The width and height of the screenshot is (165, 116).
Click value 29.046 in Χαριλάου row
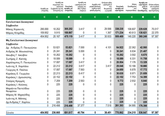[120, 66]
